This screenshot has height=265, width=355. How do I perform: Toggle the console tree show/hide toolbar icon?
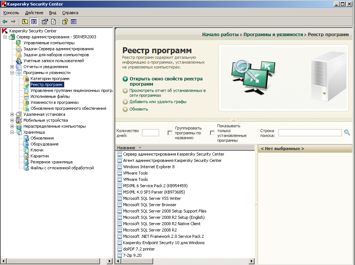34,22
